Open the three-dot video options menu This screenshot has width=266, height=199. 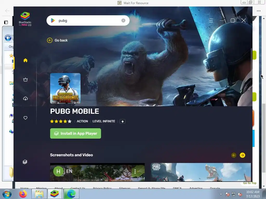(x=135, y=172)
